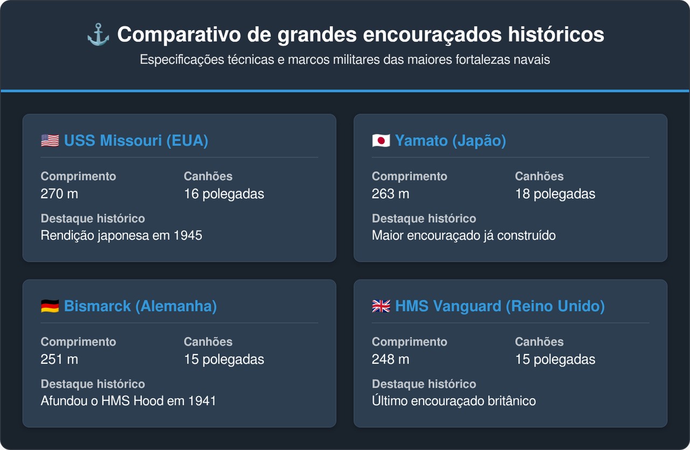Click the Bismarck (Alemanha) heading

pyautogui.click(x=140, y=306)
